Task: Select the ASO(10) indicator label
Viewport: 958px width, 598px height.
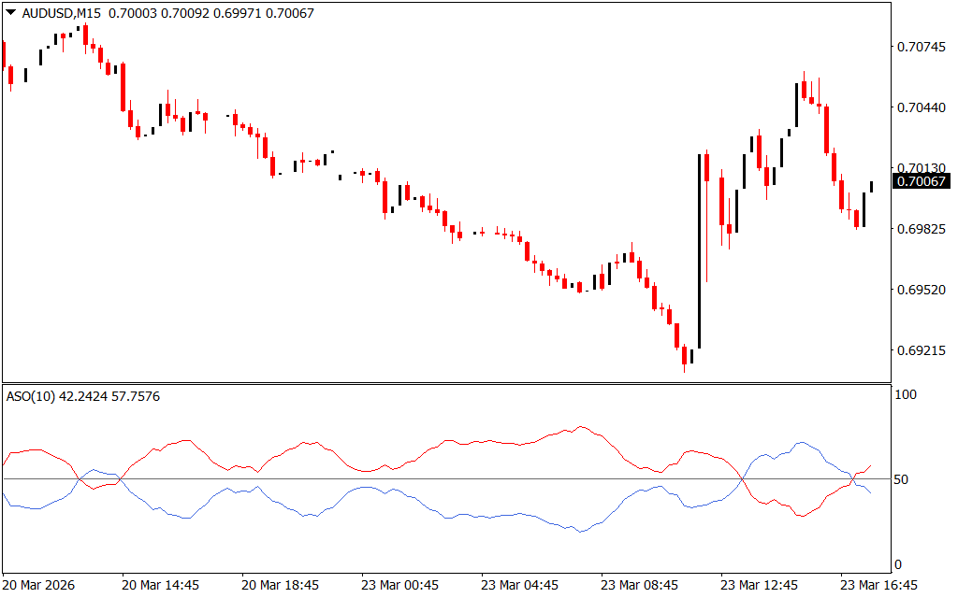Action: coord(31,396)
